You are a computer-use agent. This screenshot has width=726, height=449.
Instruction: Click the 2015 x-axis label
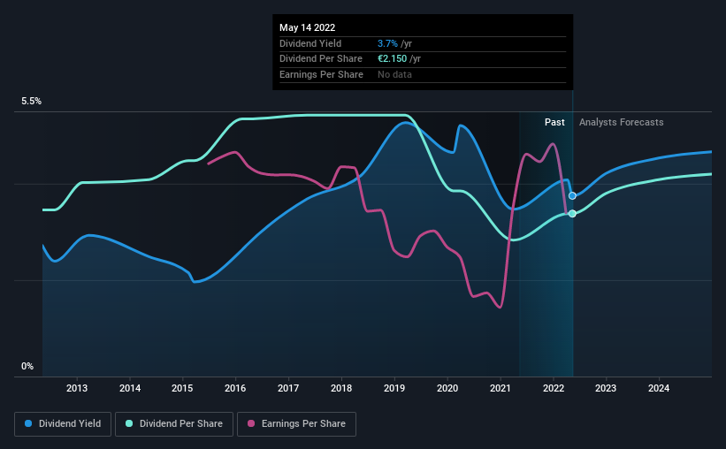point(182,388)
